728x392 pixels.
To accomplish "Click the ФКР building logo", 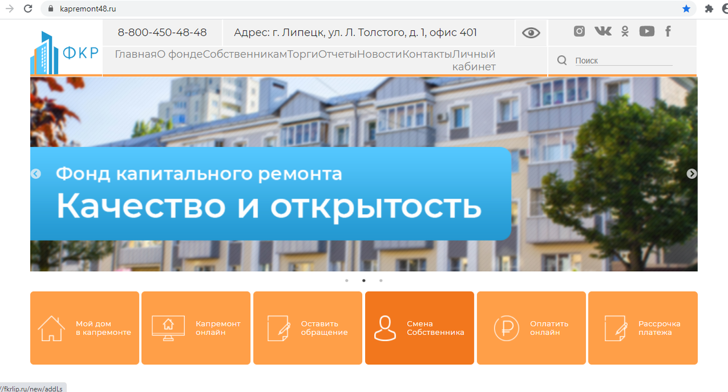I will pyautogui.click(x=66, y=53).
